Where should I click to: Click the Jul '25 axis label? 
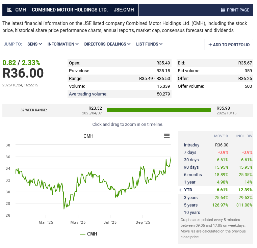coord(110,222)
